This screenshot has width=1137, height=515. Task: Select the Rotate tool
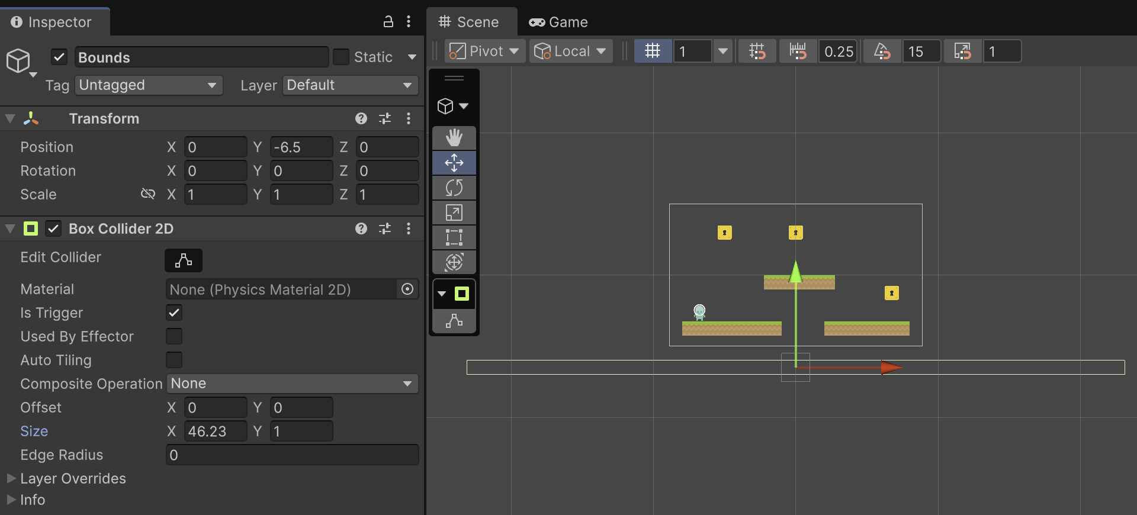coord(454,188)
